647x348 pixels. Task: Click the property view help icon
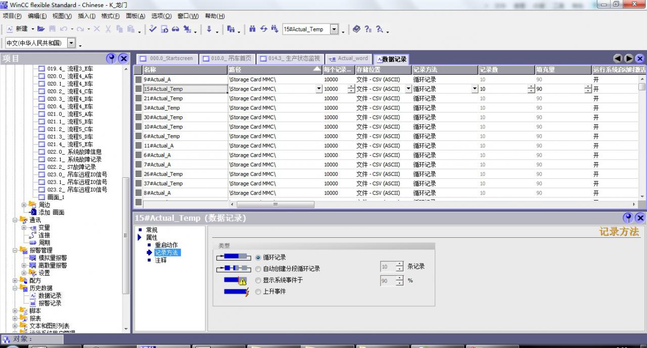(x=628, y=218)
